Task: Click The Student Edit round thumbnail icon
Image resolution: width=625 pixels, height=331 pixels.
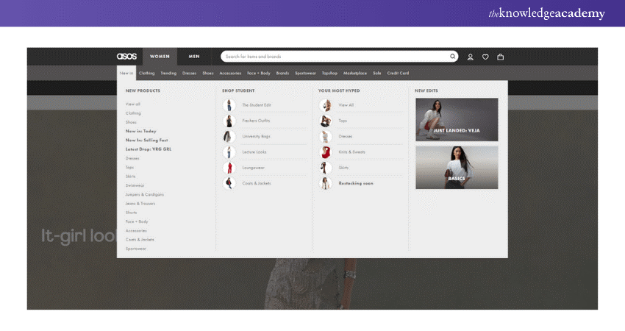Action: point(229,105)
